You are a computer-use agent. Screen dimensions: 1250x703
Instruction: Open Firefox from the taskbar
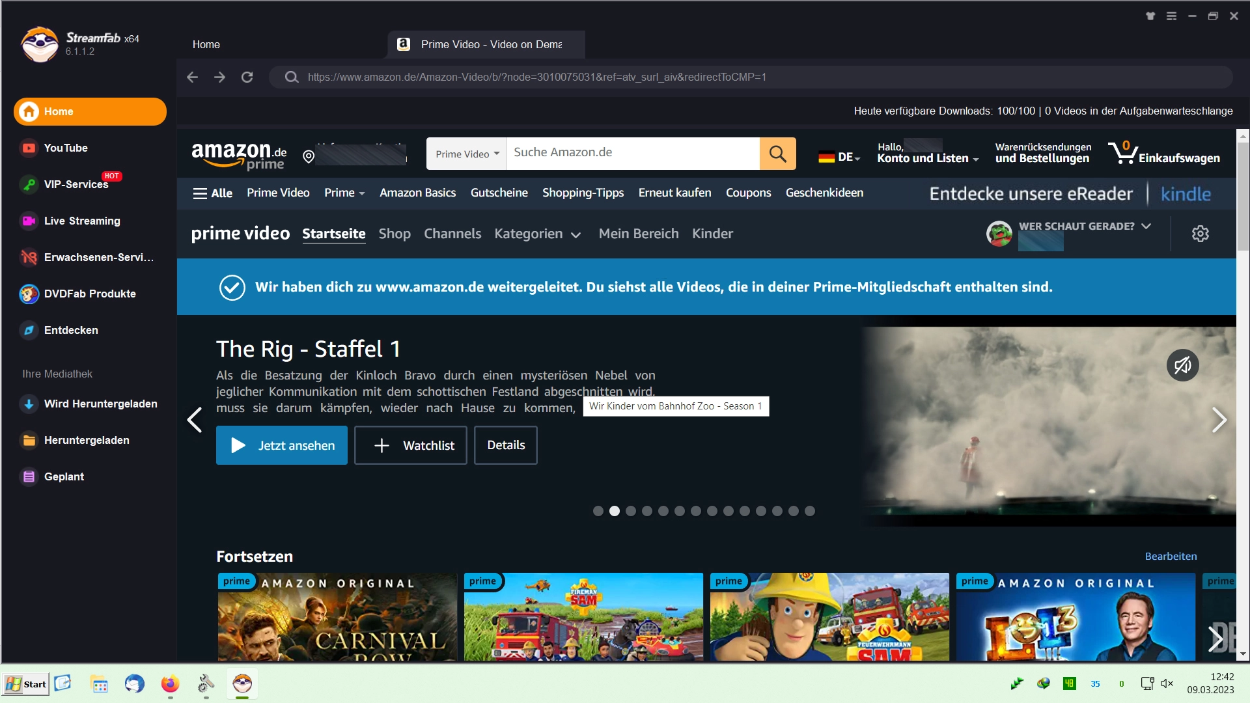(x=170, y=684)
